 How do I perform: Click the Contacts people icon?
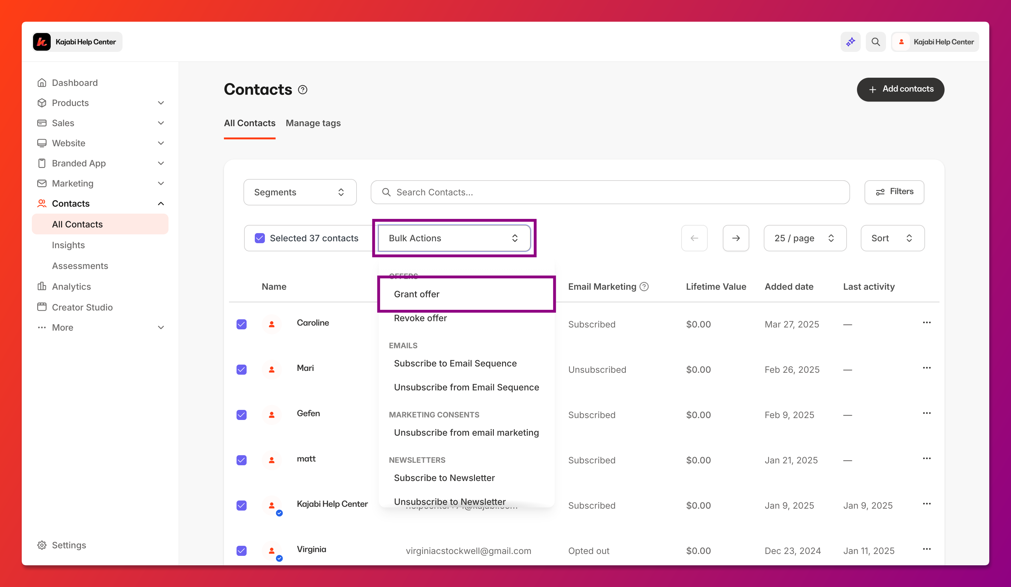click(x=42, y=203)
